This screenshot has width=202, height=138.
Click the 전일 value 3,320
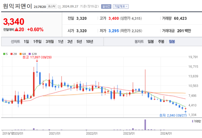tap(82, 18)
